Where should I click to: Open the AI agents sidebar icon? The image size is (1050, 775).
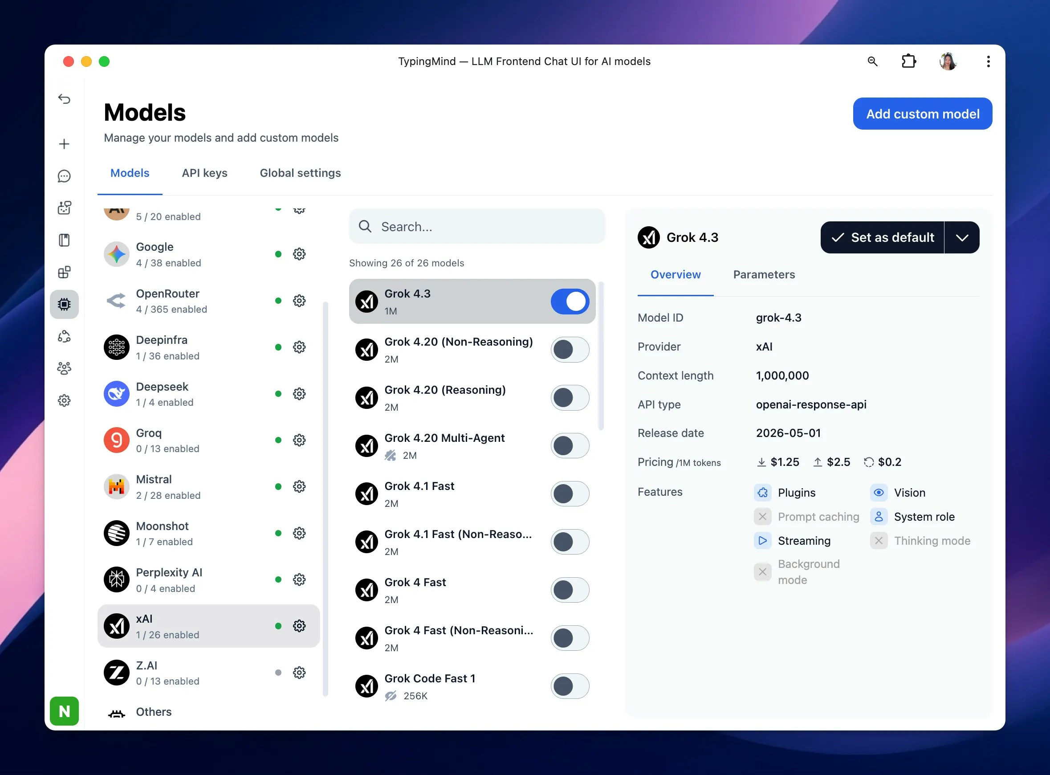64,208
